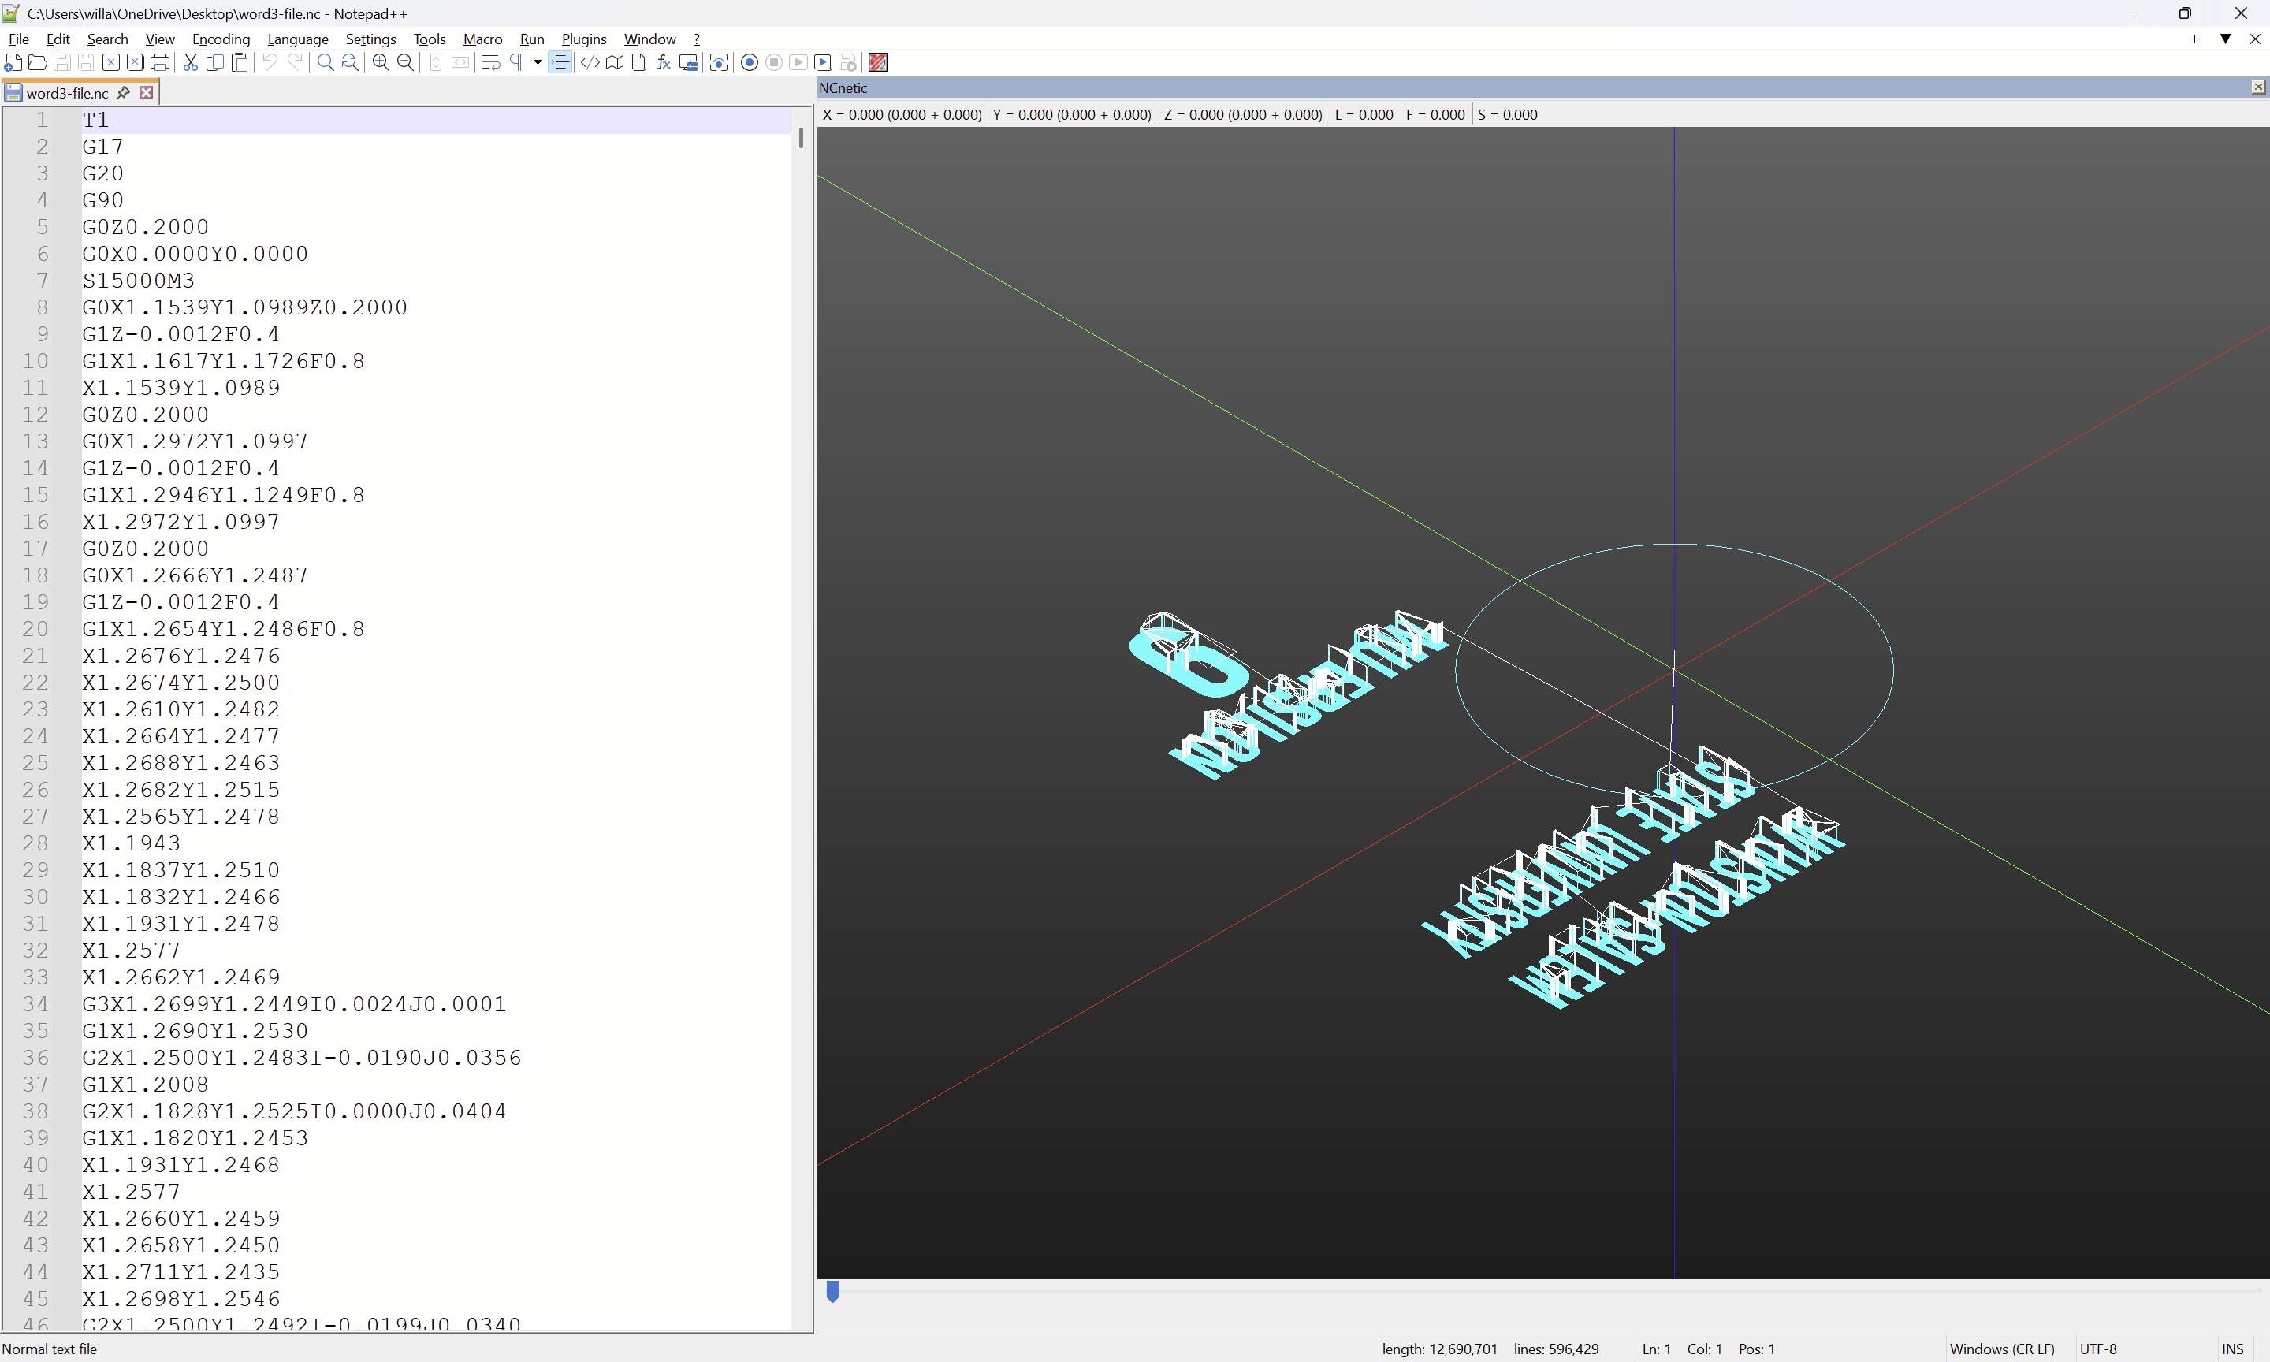Click the NCnetic plugin toolbar icon
Screen dimensions: 2270x1362
click(878, 62)
